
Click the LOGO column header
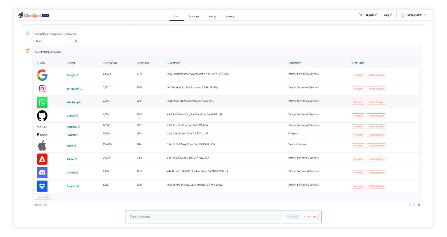coord(41,63)
